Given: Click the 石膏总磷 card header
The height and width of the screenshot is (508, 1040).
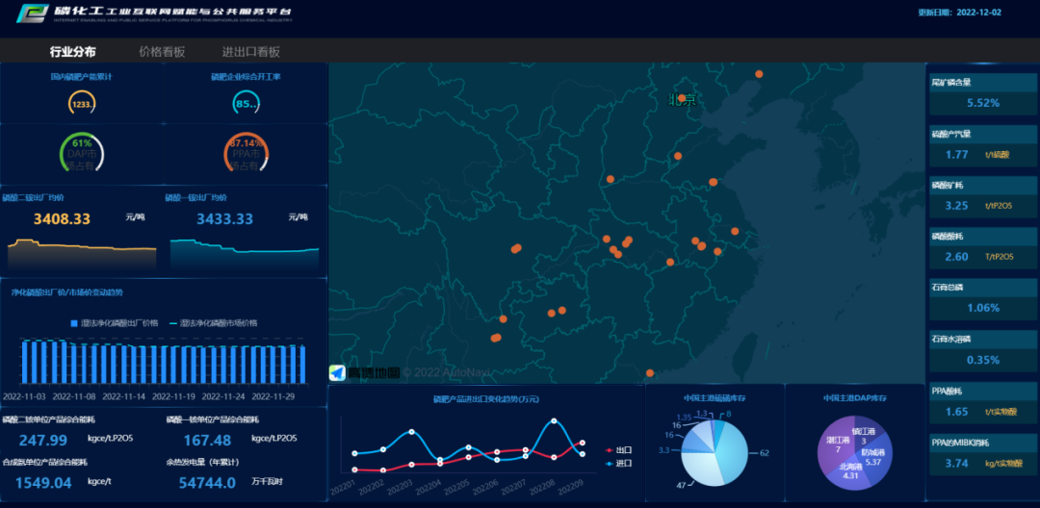Looking at the screenshot, I should coord(983,288).
